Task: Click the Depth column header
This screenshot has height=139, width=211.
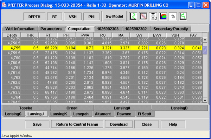Action: pyautogui.click(x=12, y=35)
